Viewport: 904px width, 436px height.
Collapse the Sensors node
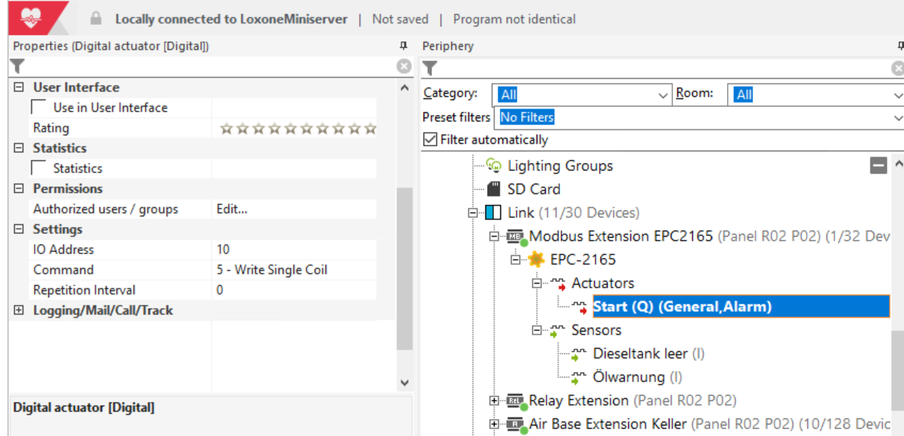pos(537,330)
